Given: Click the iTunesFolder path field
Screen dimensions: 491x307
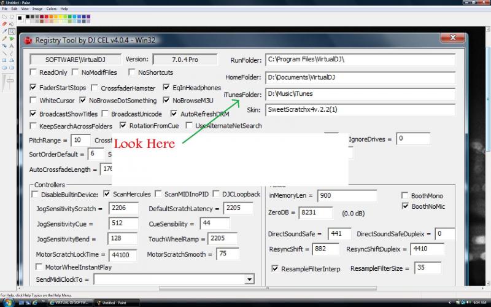Looking at the screenshot, I should (360, 94).
